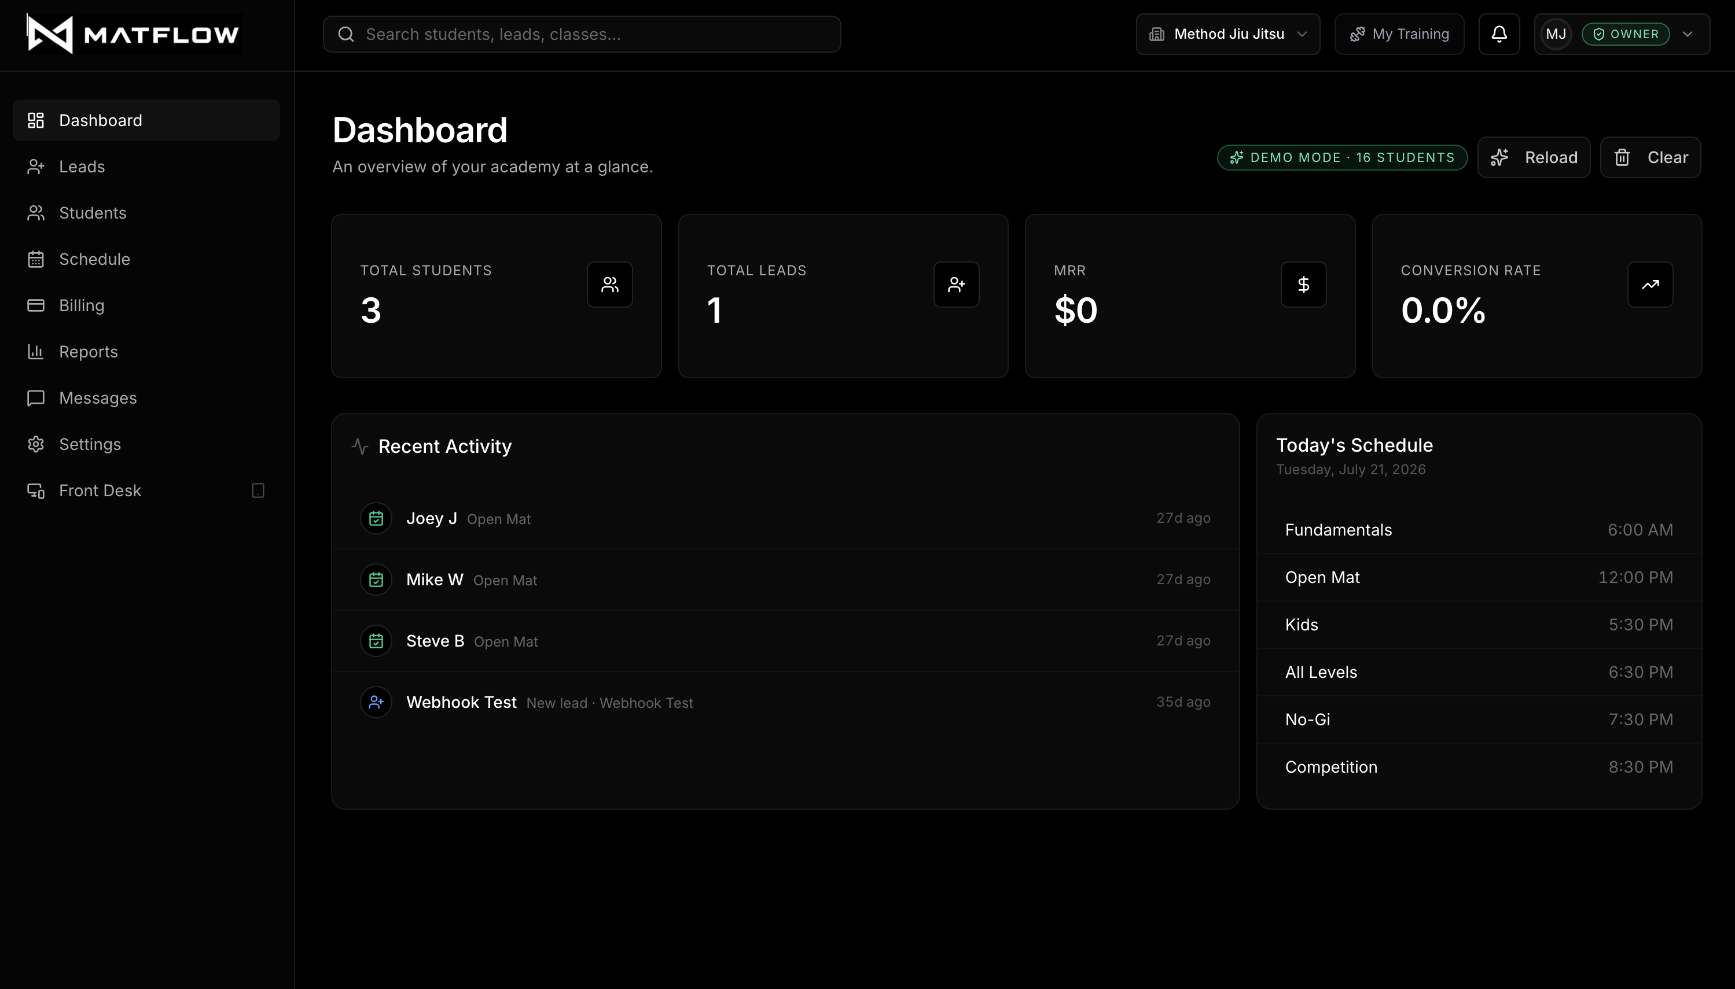Click the search magnifier icon

(x=346, y=34)
